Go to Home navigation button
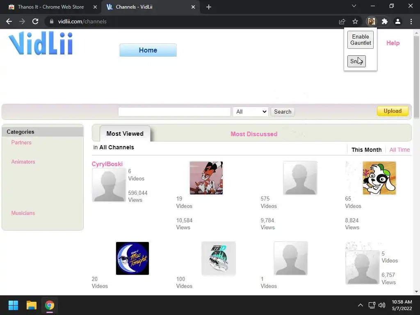Image resolution: width=420 pixels, height=315 pixels. [x=148, y=50]
